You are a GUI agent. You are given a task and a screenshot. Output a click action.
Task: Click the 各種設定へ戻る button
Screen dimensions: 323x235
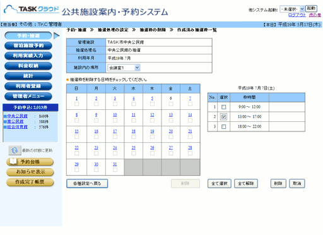87,183
